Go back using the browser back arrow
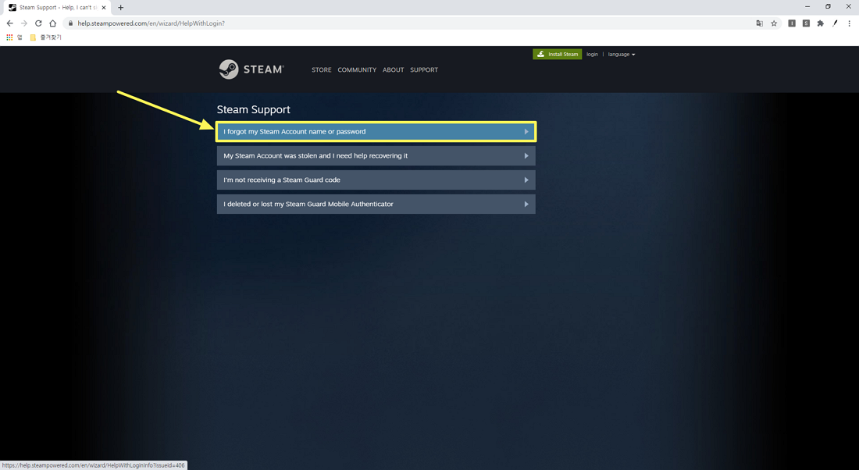Image resolution: width=859 pixels, height=470 pixels. 10,23
